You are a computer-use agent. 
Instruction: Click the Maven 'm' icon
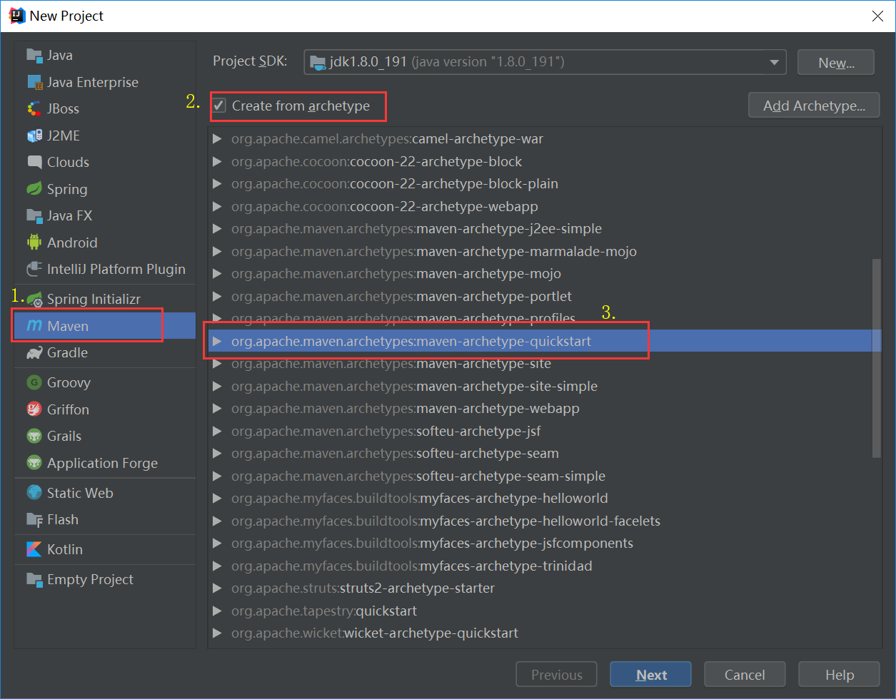(x=34, y=326)
